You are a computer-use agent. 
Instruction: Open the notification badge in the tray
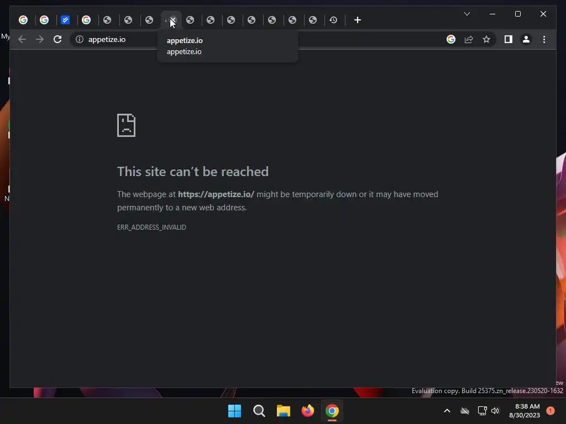[x=551, y=411]
